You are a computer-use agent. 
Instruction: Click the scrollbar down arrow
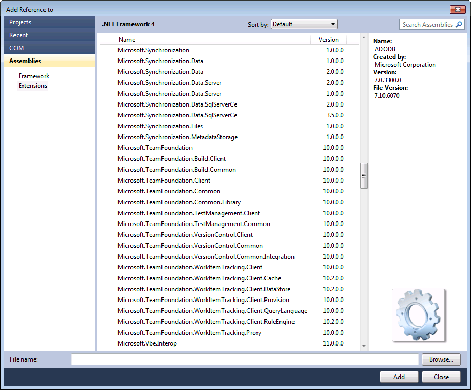(364, 346)
